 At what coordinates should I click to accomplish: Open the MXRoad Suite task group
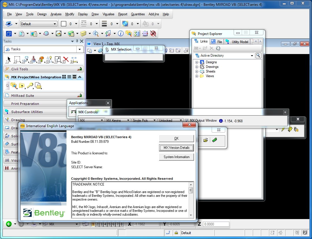pos(44,96)
